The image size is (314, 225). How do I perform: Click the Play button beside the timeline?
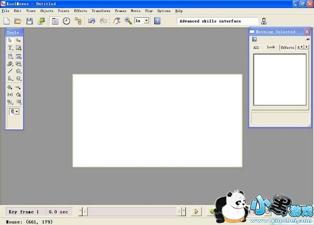[197, 211]
